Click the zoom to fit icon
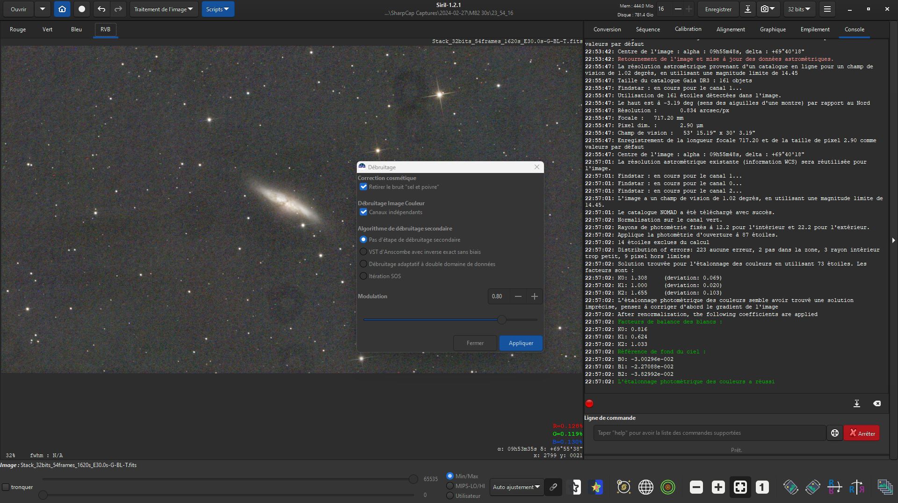Screen dimensions: 898x503 [x=740, y=487]
